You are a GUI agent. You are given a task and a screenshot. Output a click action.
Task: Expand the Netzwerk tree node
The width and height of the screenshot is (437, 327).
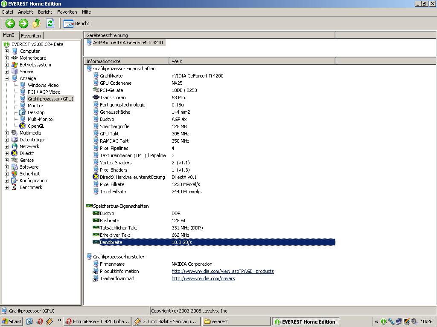click(x=7, y=146)
